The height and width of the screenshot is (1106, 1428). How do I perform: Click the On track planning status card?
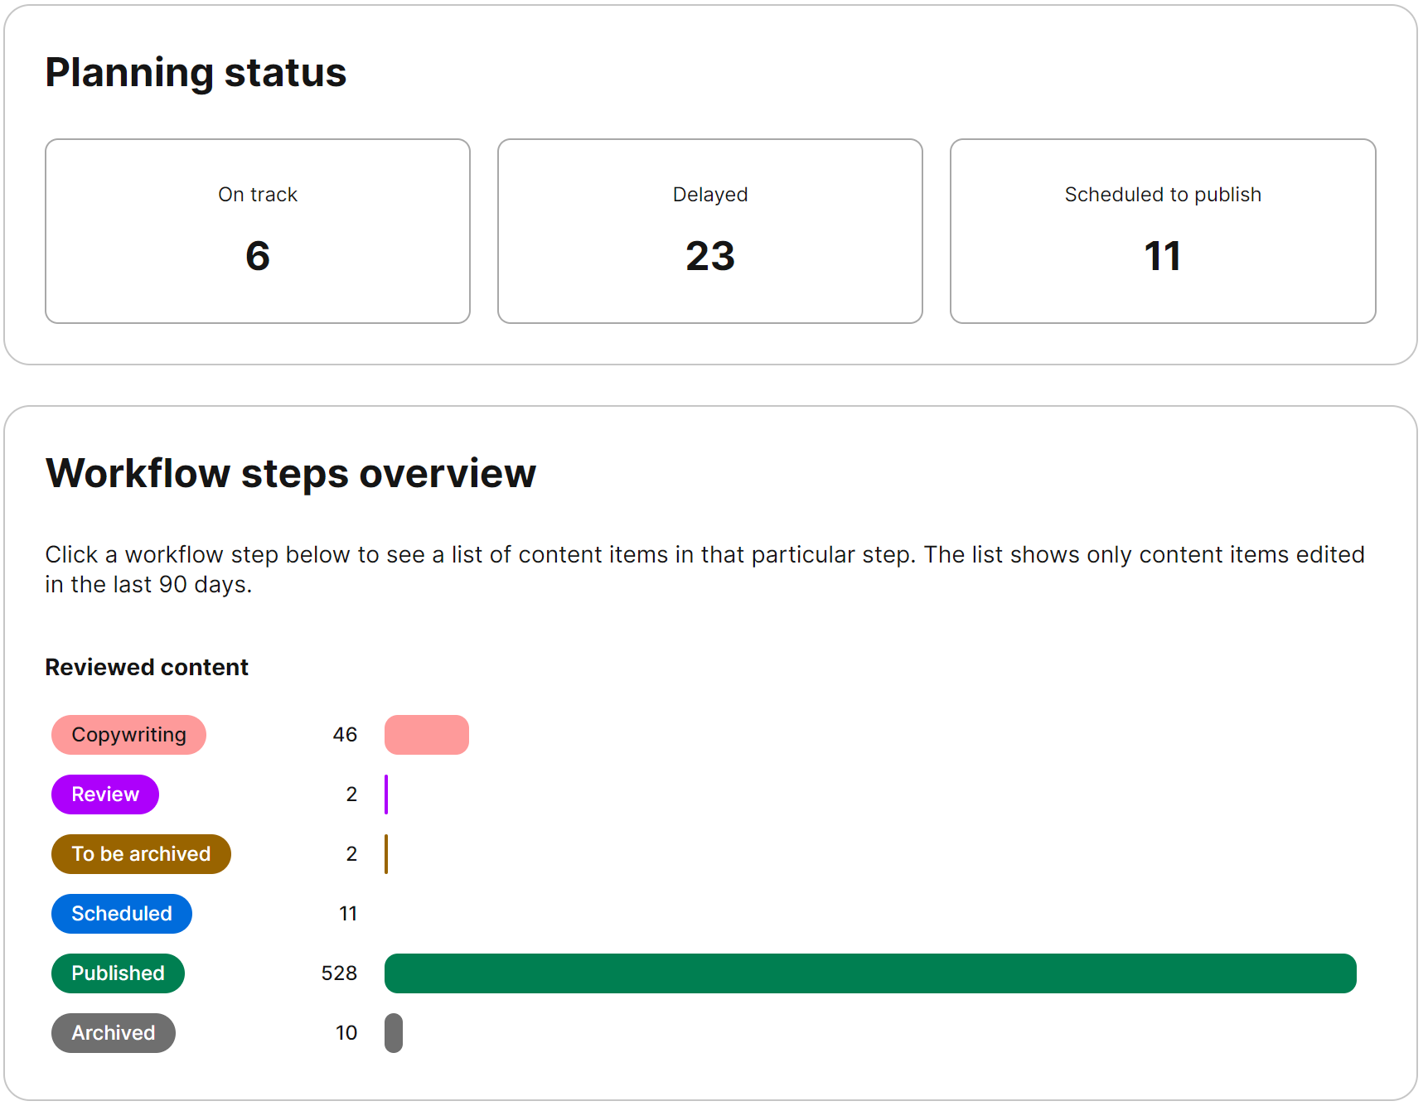(258, 230)
